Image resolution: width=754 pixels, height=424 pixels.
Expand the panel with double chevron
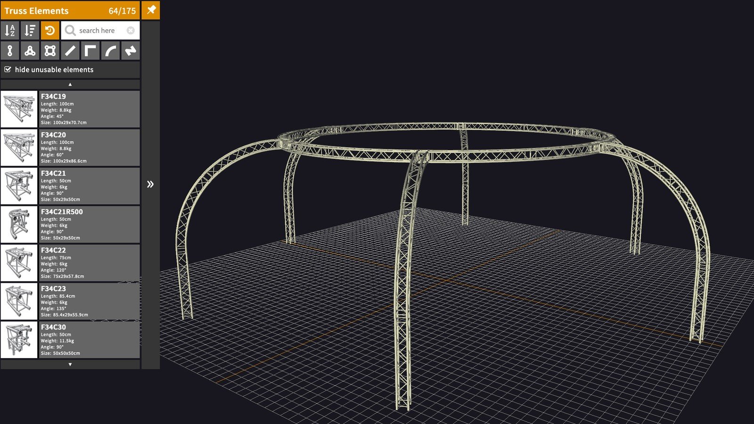tap(150, 184)
